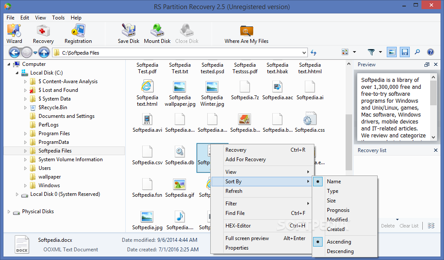The image size is (444, 260).
Task: Open Where Are My Files
Action: coord(246,34)
